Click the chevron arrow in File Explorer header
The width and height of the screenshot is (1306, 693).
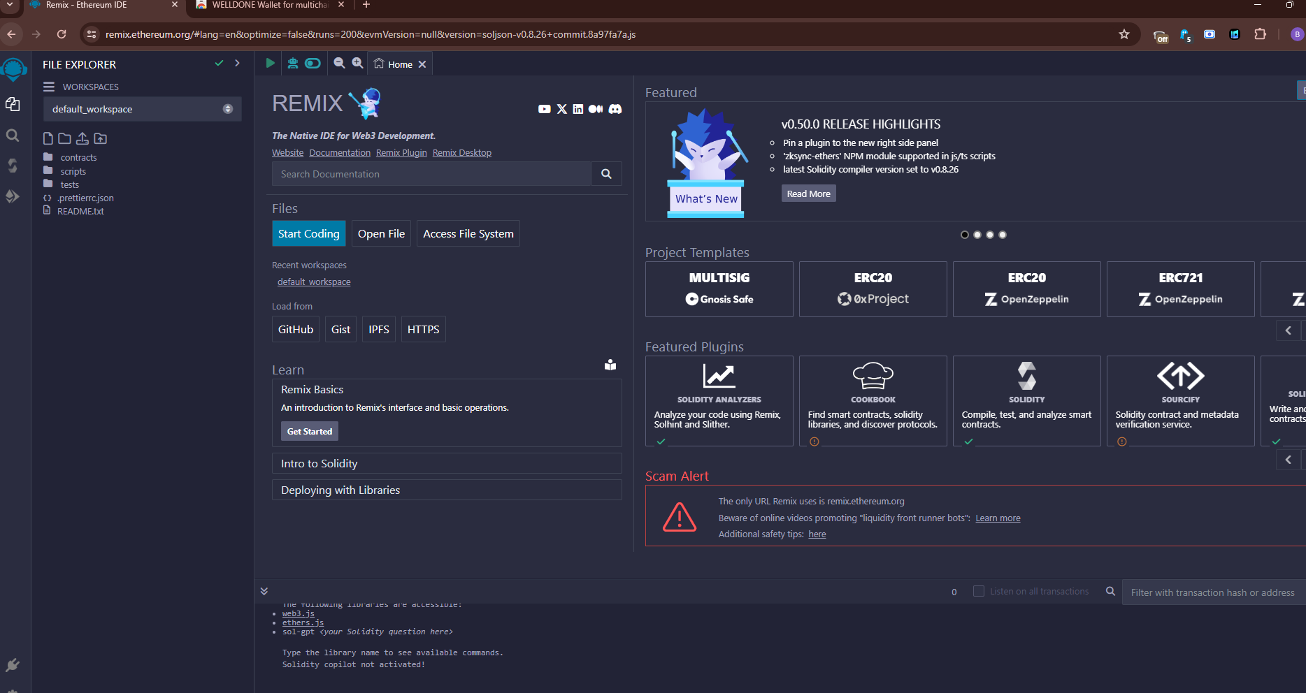(x=238, y=63)
